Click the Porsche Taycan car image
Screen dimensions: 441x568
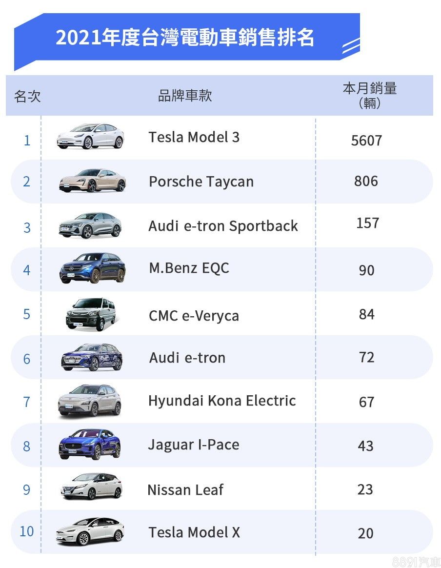(92, 181)
